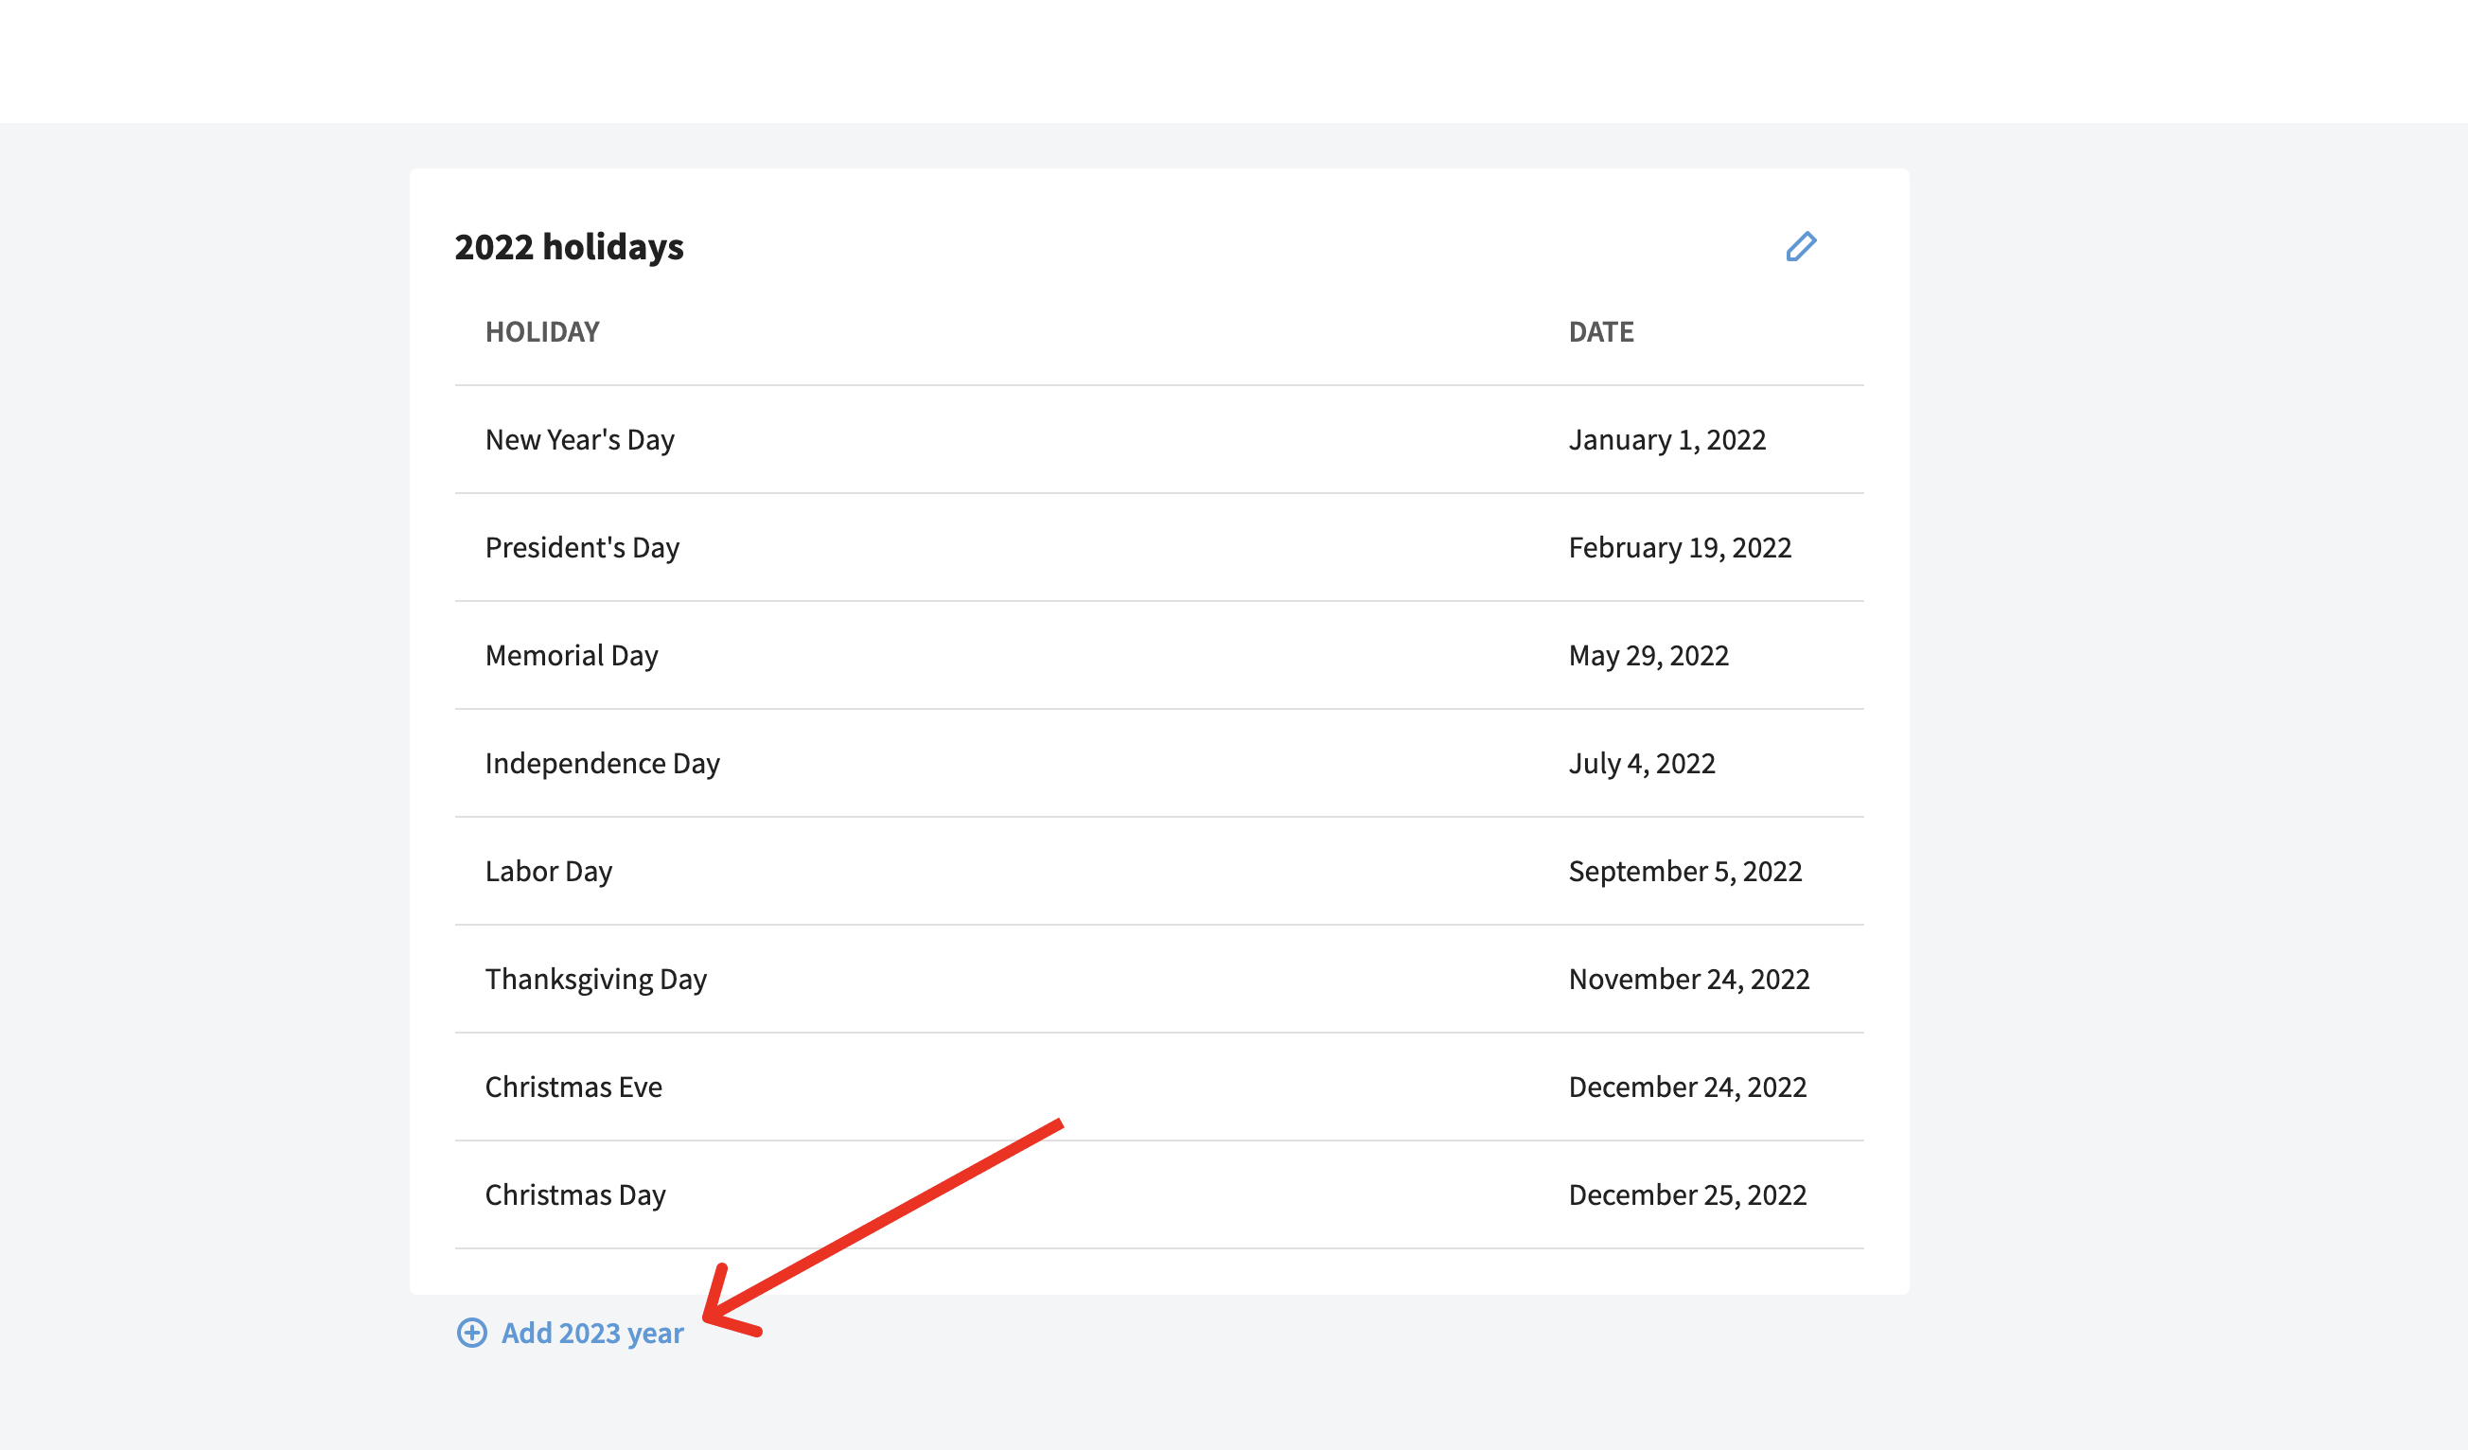Screen dimensions: 2468x1450
Task: Select the Christmas Eve row name
Action: pos(573,1087)
